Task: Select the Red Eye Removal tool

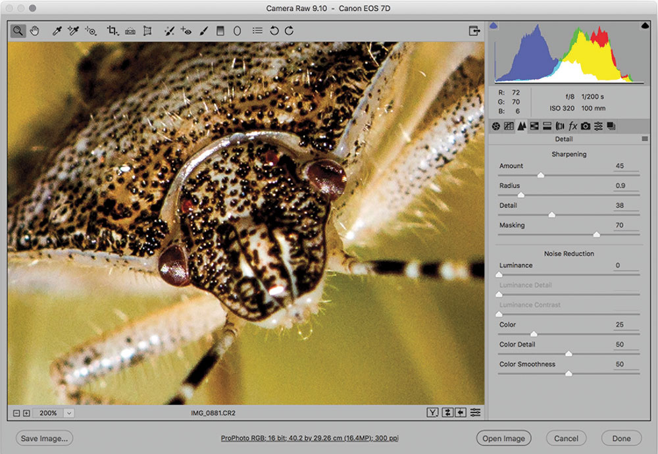Action: click(185, 30)
